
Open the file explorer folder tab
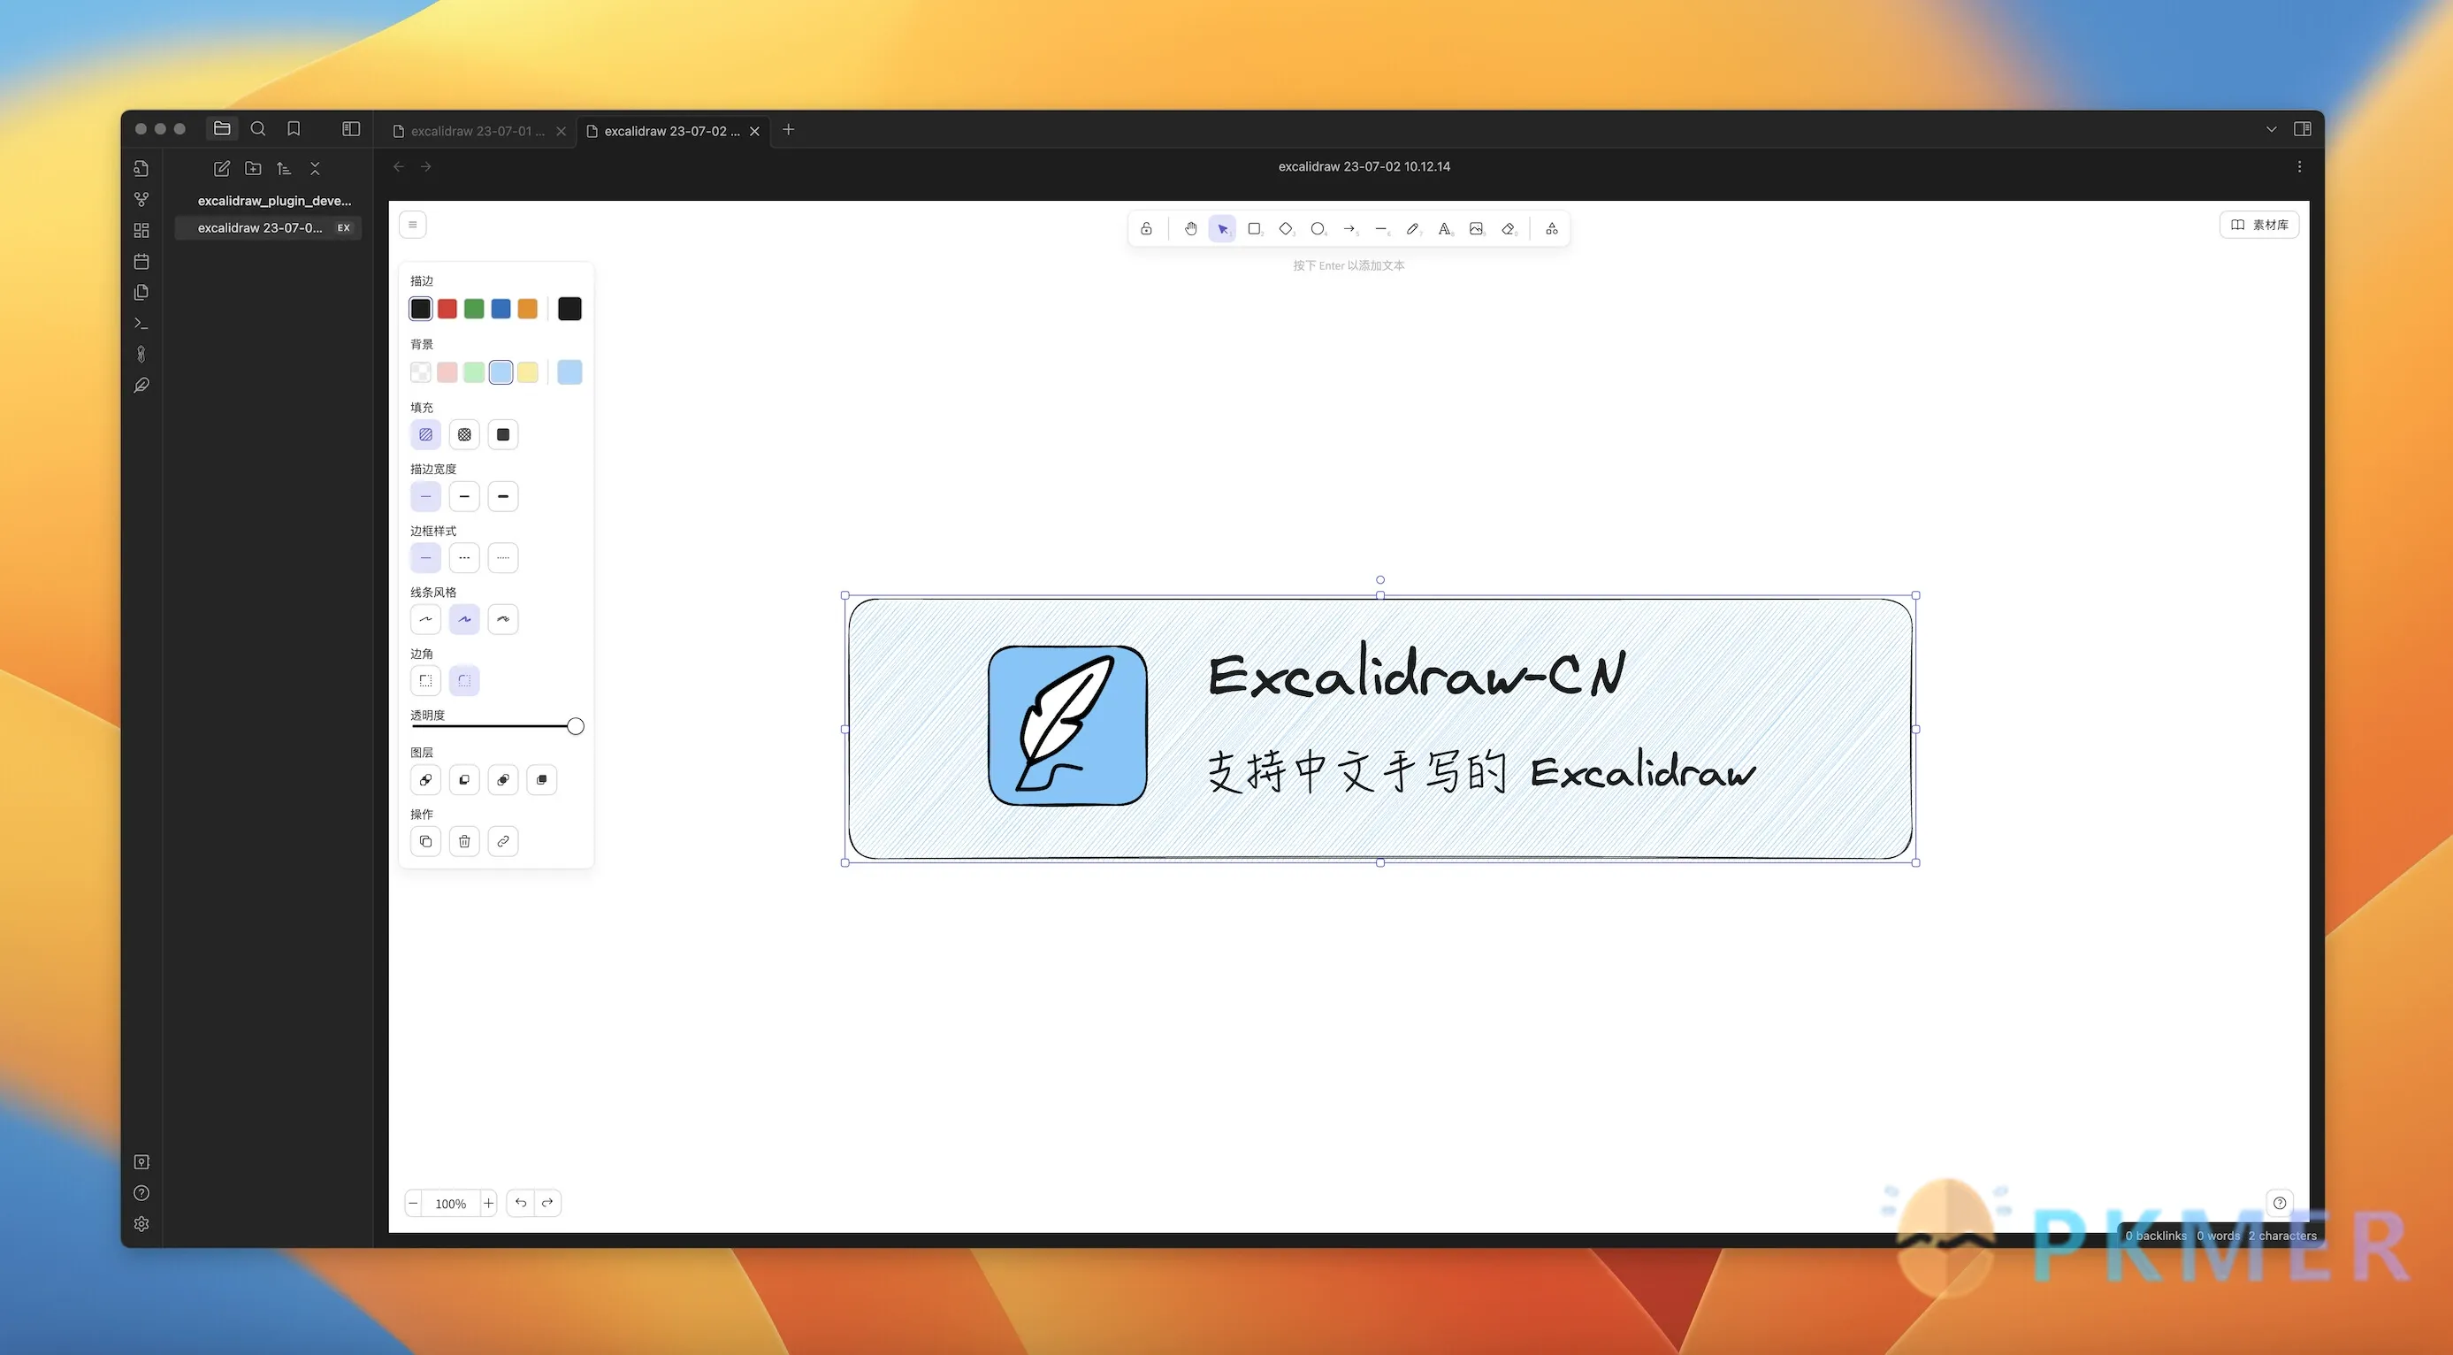pyautogui.click(x=222, y=128)
